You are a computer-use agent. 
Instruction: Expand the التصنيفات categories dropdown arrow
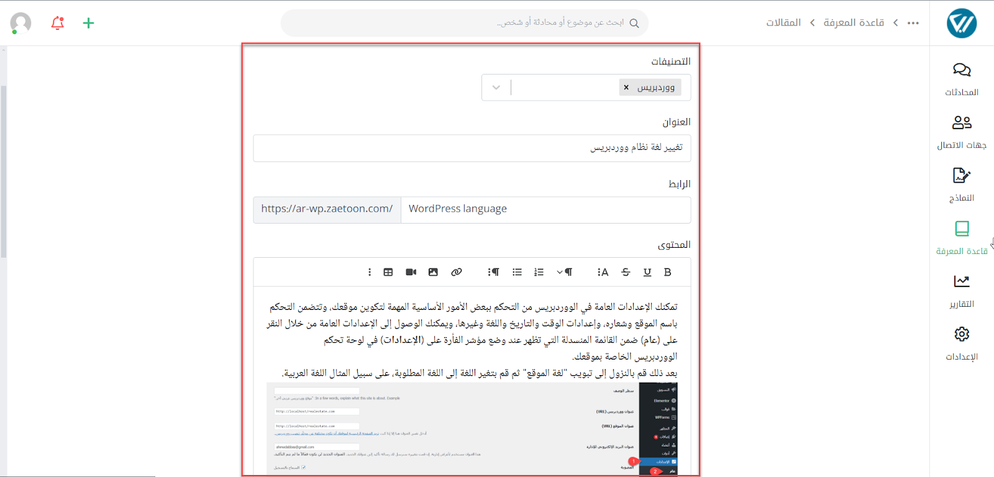tap(496, 88)
